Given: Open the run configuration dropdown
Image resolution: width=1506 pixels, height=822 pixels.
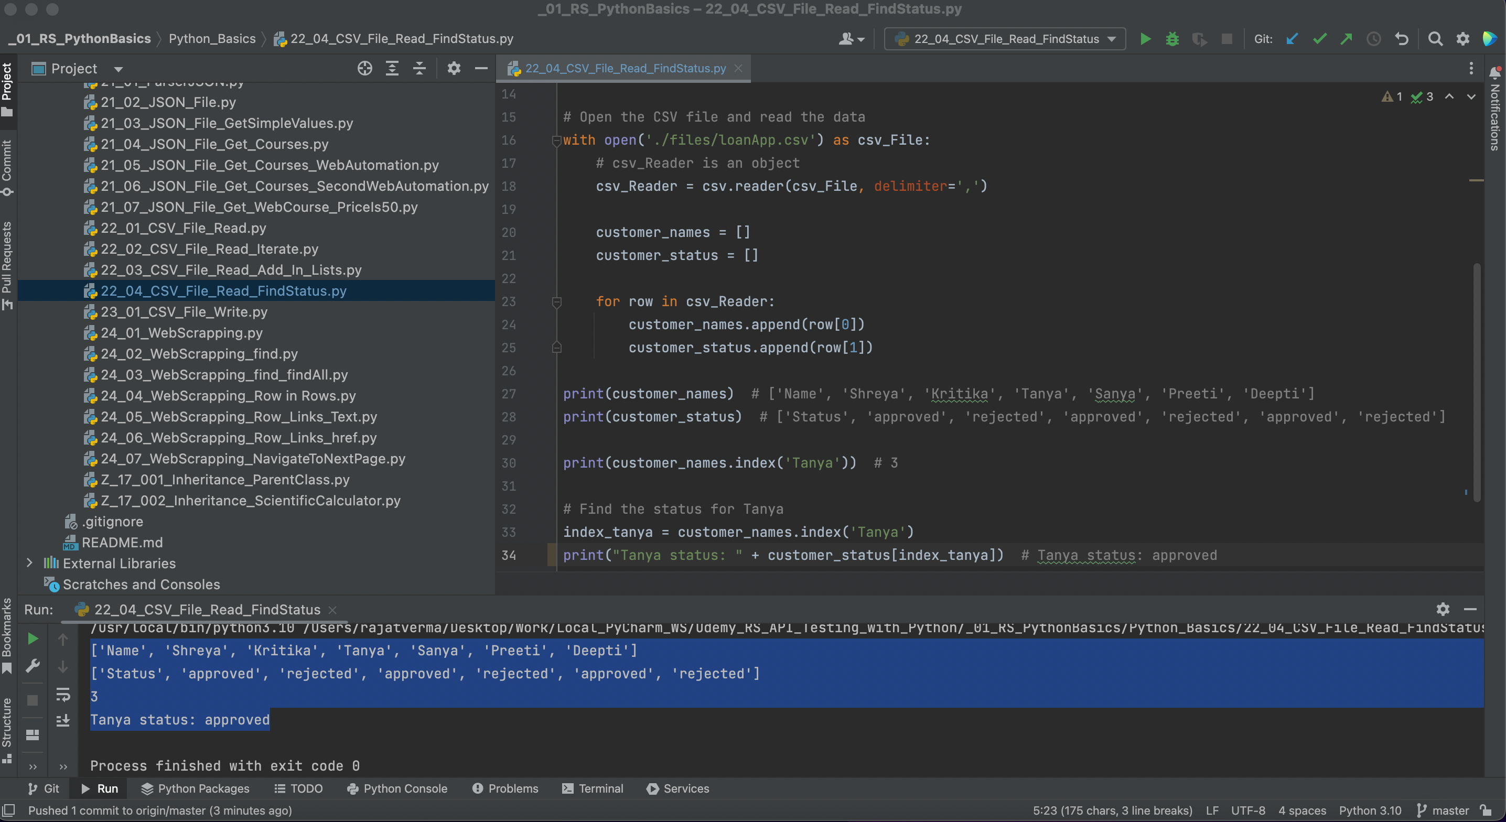Looking at the screenshot, I should [x=1005, y=39].
